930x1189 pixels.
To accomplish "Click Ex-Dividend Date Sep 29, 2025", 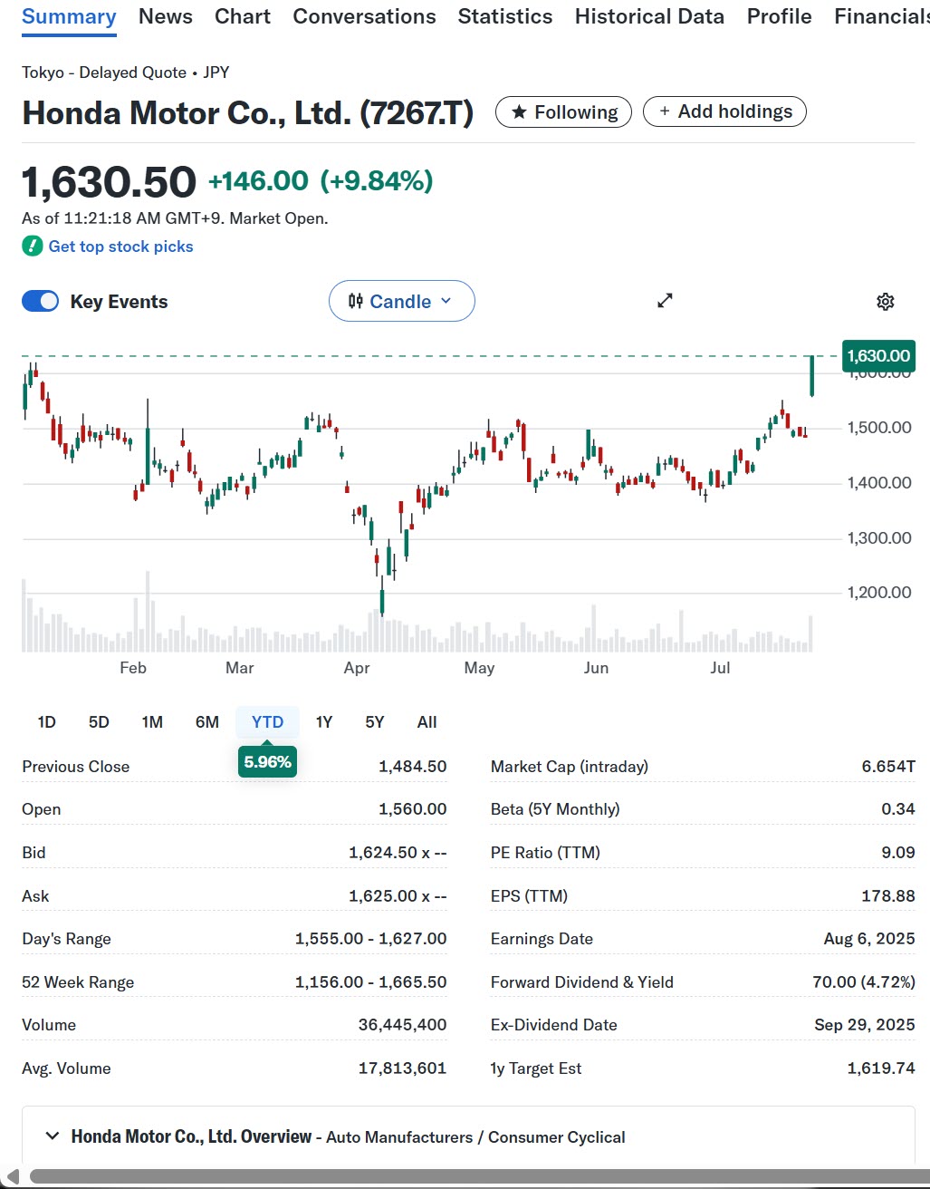I will [865, 1025].
